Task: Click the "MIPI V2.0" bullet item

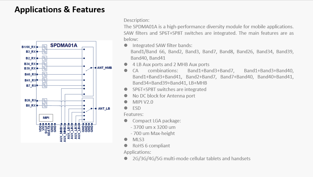Action: pyautogui.click(x=143, y=102)
